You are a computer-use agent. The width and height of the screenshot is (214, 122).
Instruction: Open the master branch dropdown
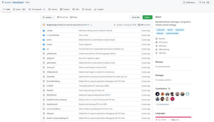(x=48, y=17)
